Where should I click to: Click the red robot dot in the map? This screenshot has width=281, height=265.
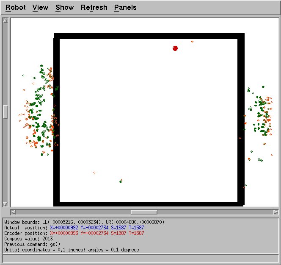pyautogui.click(x=175, y=48)
